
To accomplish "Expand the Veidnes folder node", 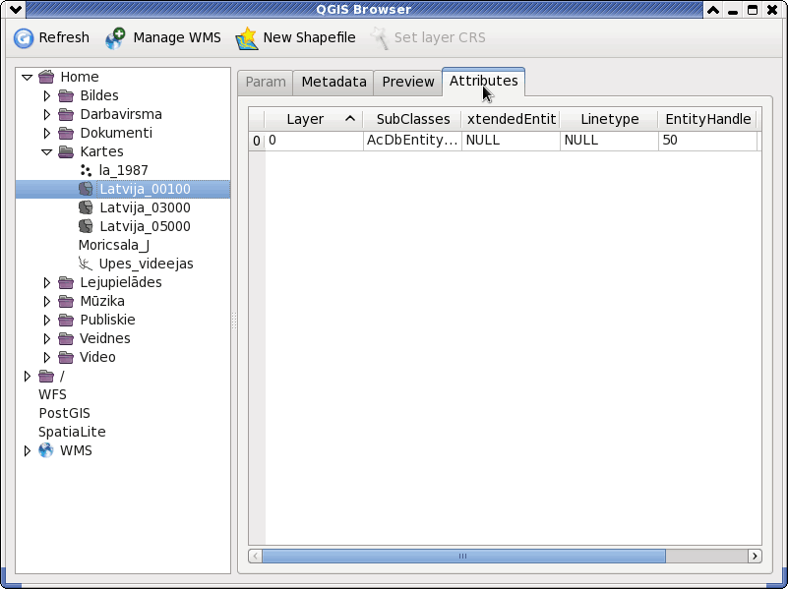I will (47, 338).
